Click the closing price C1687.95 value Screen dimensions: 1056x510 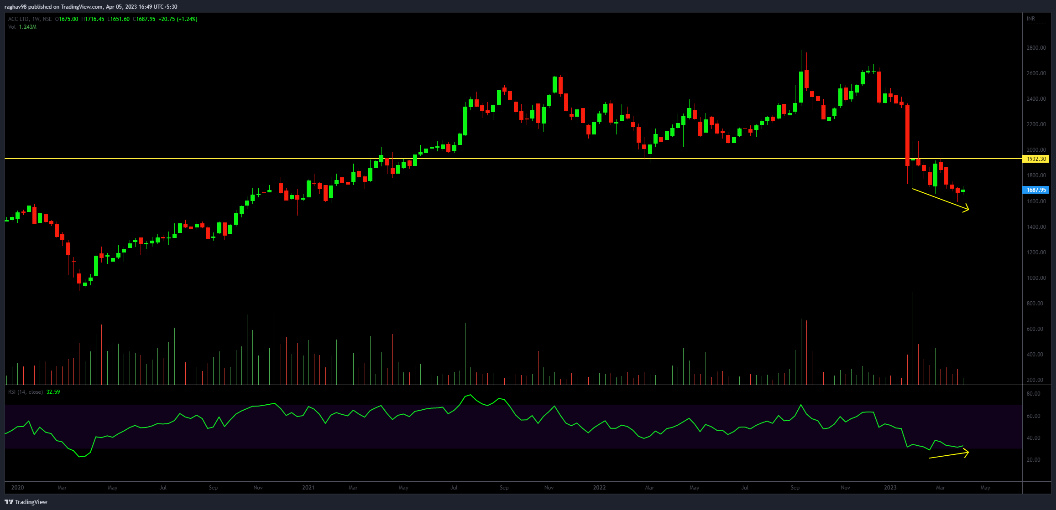point(144,19)
